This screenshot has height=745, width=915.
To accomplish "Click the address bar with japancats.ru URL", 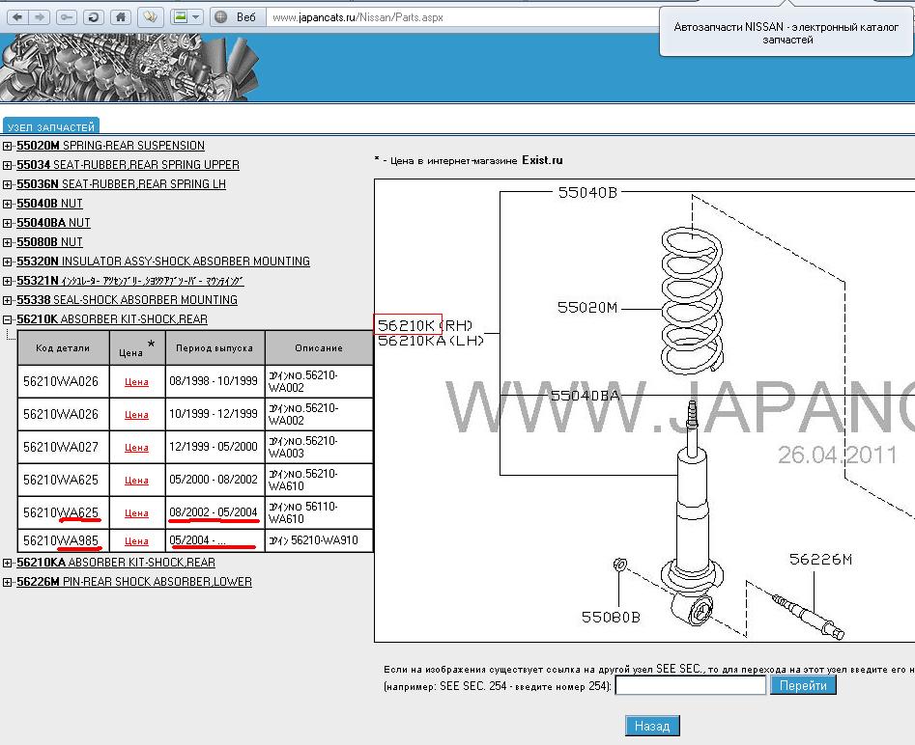I will [x=461, y=17].
